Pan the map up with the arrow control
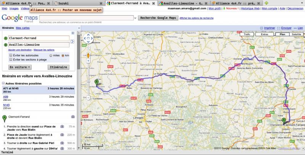The width and height of the screenshot is (305, 155). pos(88,35)
